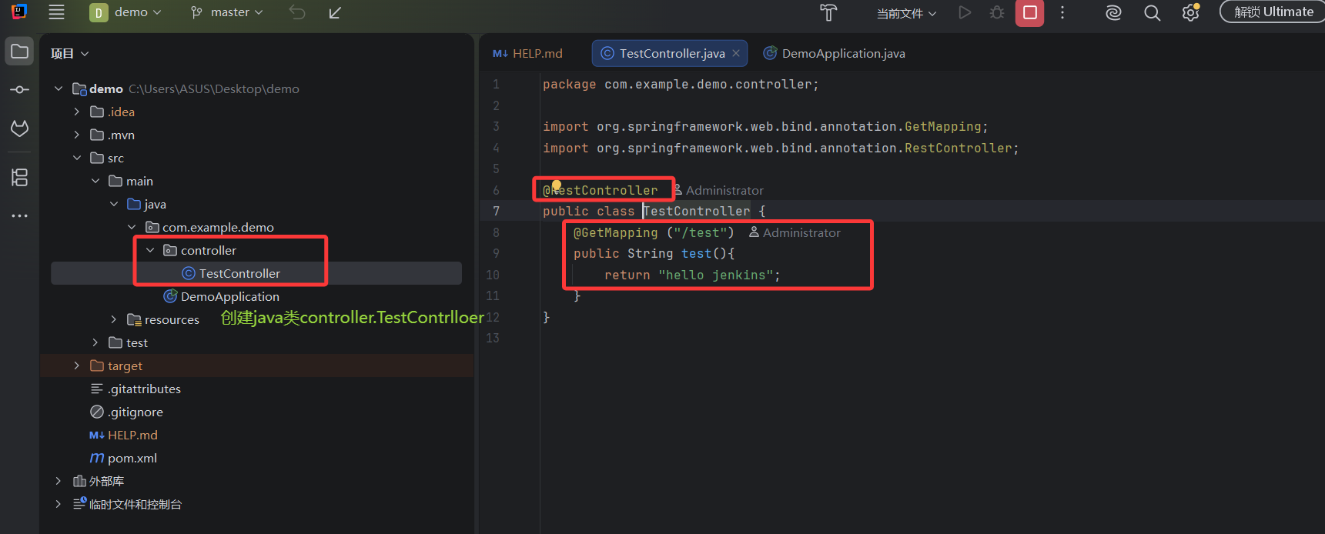The height and width of the screenshot is (534, 1325).
Task: Click the 解锁 Ultimate button
Action: tap(1273, 12)
